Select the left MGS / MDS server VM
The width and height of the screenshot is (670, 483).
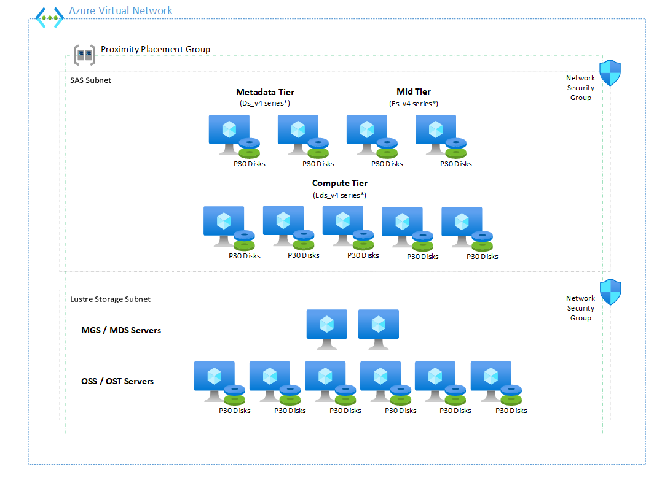click(x=327, y=330)
